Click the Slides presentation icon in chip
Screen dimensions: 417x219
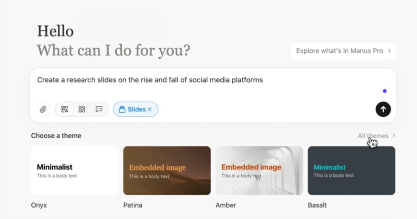122,109
